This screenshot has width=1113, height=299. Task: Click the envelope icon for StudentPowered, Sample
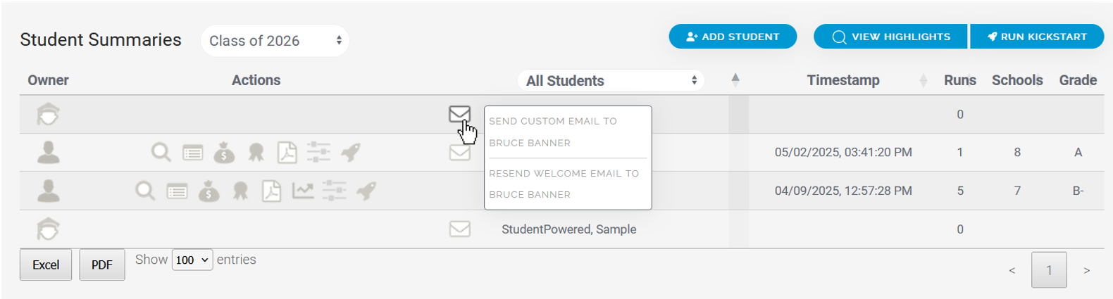460,229
